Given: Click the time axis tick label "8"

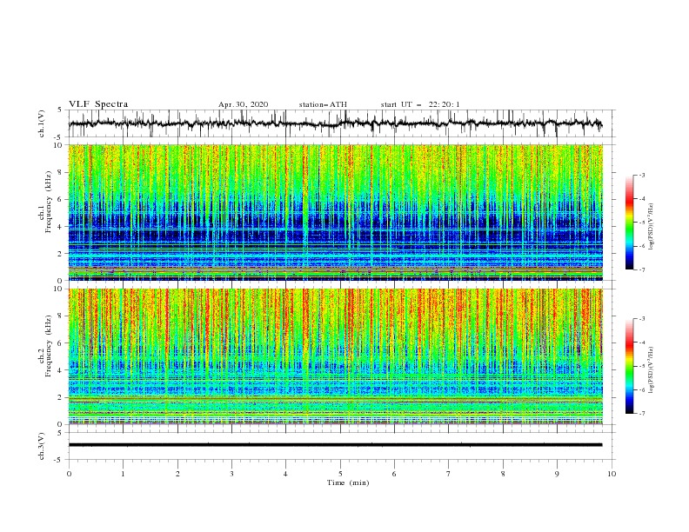Looking at the screenshot, I should (503, 474).
